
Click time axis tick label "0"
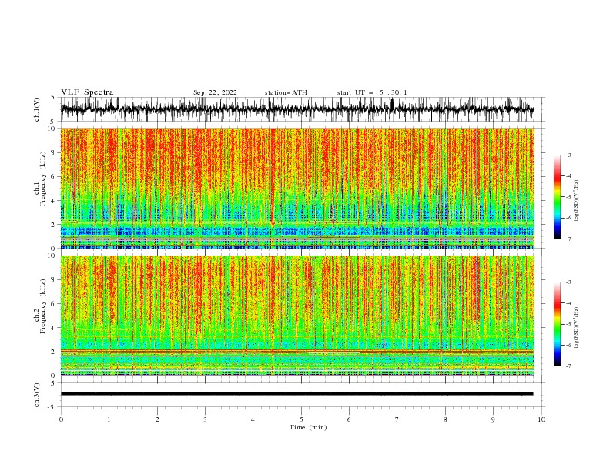pyautogui.click(x=61, y=419)
